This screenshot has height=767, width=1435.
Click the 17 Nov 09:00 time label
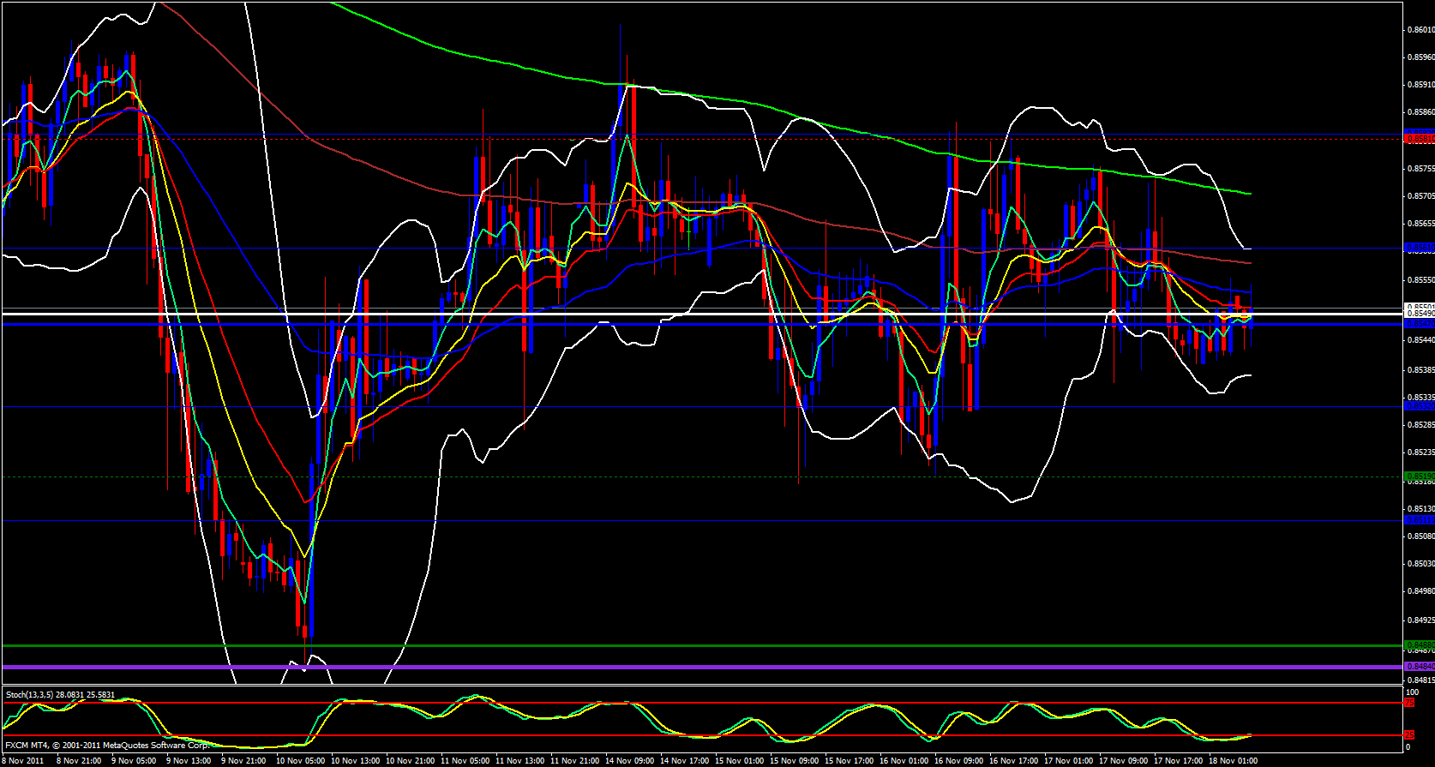coord(1122,761)
